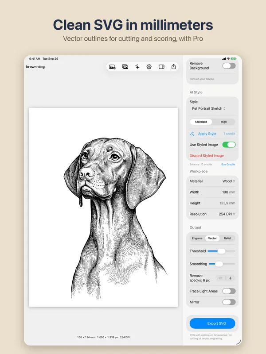This screenshot has width=266, height=354.
Task: Click the Height 133,9 mm field
Action: [212, 203]
